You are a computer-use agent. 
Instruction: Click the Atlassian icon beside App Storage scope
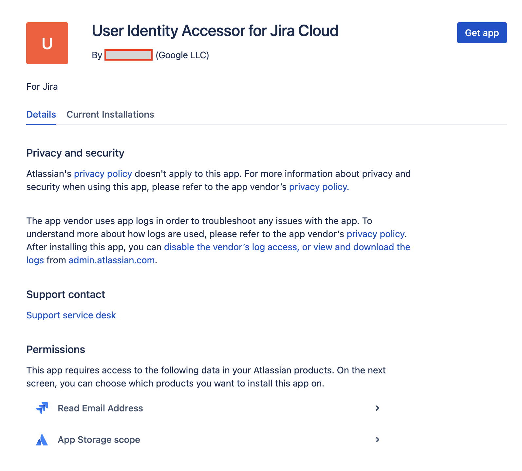(42, 440)
